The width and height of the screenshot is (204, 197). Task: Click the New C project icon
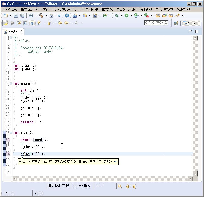click(75, 16)
